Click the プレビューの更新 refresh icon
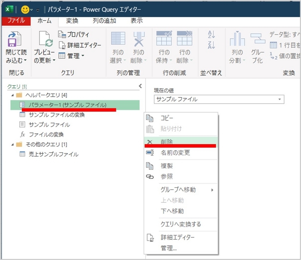 click(46, 39)
